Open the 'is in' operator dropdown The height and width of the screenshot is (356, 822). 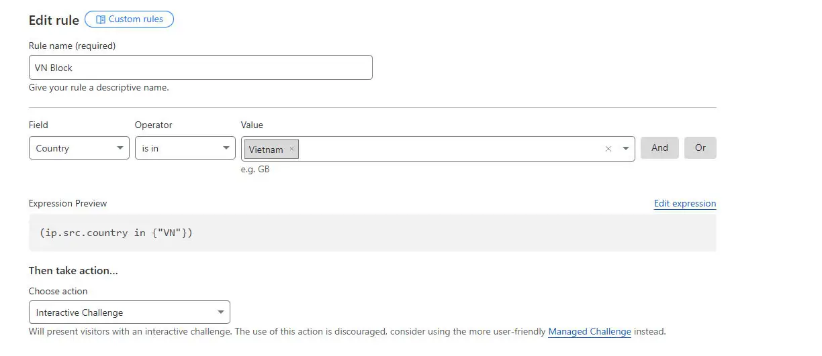(x=185, y=148)
